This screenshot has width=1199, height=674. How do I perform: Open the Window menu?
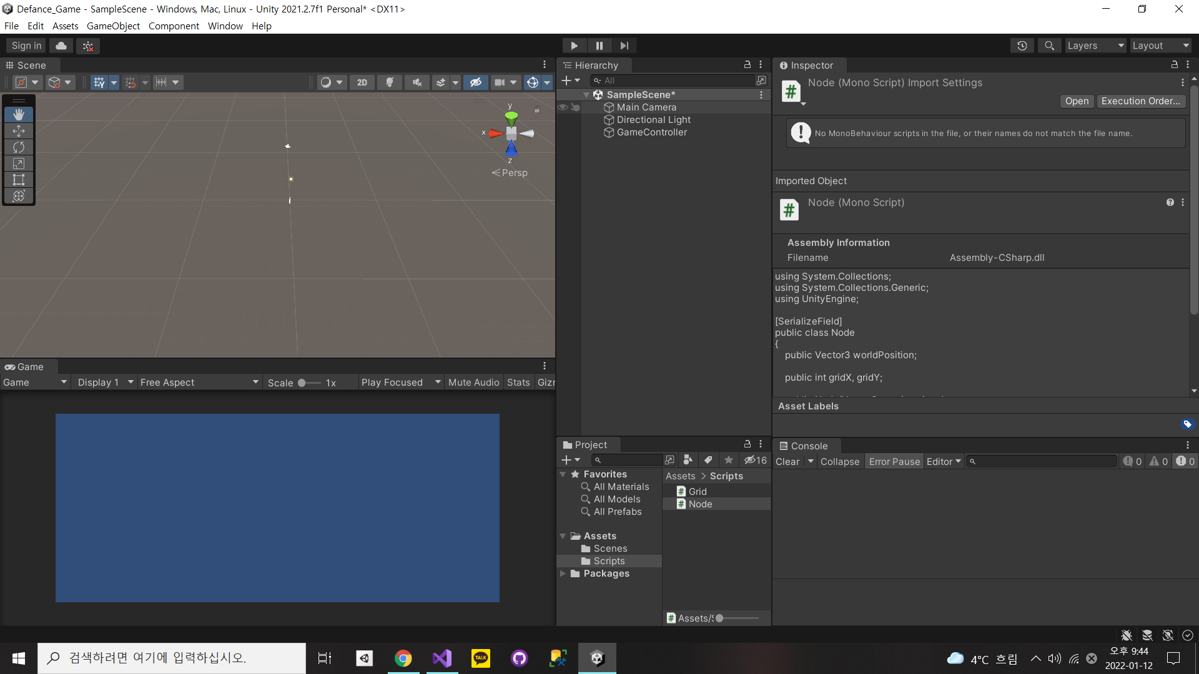pos(225,26)
